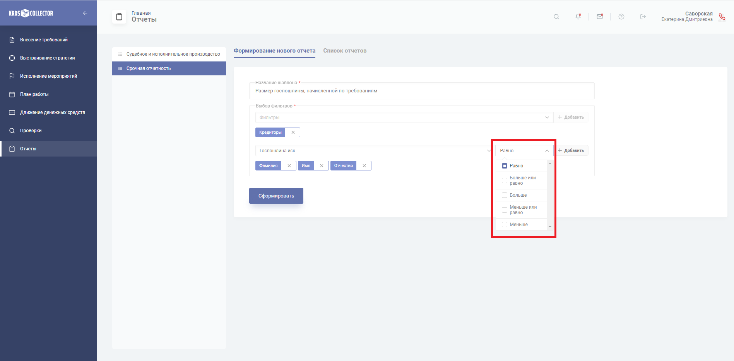
Task: Check the Больше или равно option
Action: tap(505, 180)
